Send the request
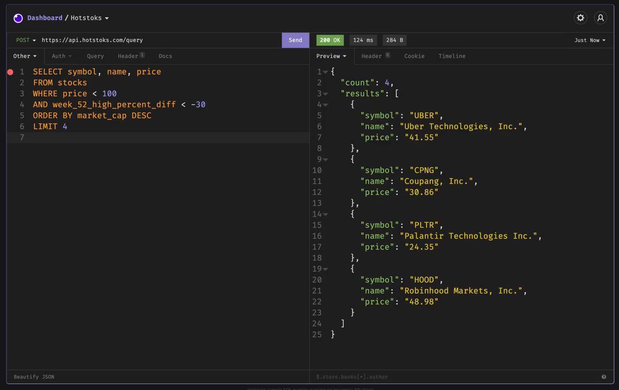Screen dimensions: 619x390 [x=296, y=40]
